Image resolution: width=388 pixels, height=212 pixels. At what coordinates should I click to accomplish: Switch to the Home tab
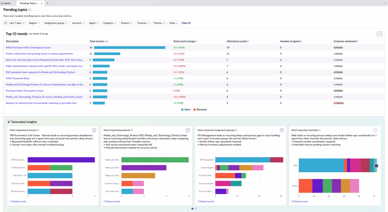(5, 3)
